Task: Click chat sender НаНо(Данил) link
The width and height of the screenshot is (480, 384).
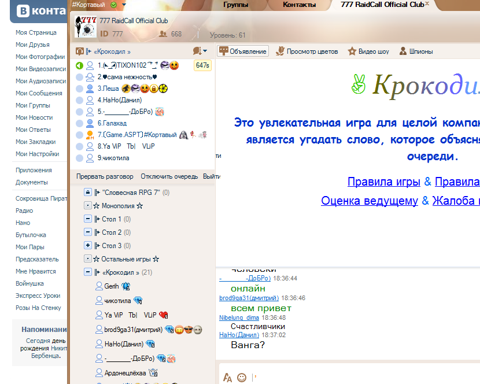Action: click(239, 335)
